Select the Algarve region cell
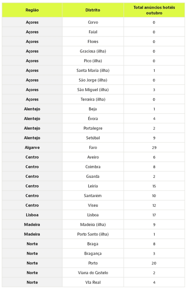Image resolution: width=189 pixels, height=293 pixels. pos(32,147)
